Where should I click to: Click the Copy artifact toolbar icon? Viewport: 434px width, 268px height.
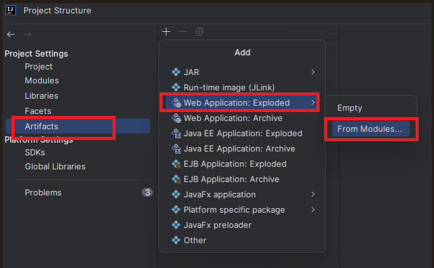[x=199, y=32]
